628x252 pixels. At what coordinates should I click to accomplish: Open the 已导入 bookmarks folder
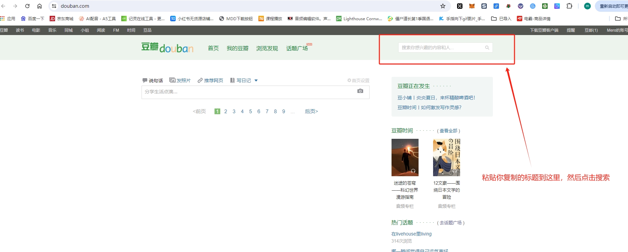coord(501,19)
